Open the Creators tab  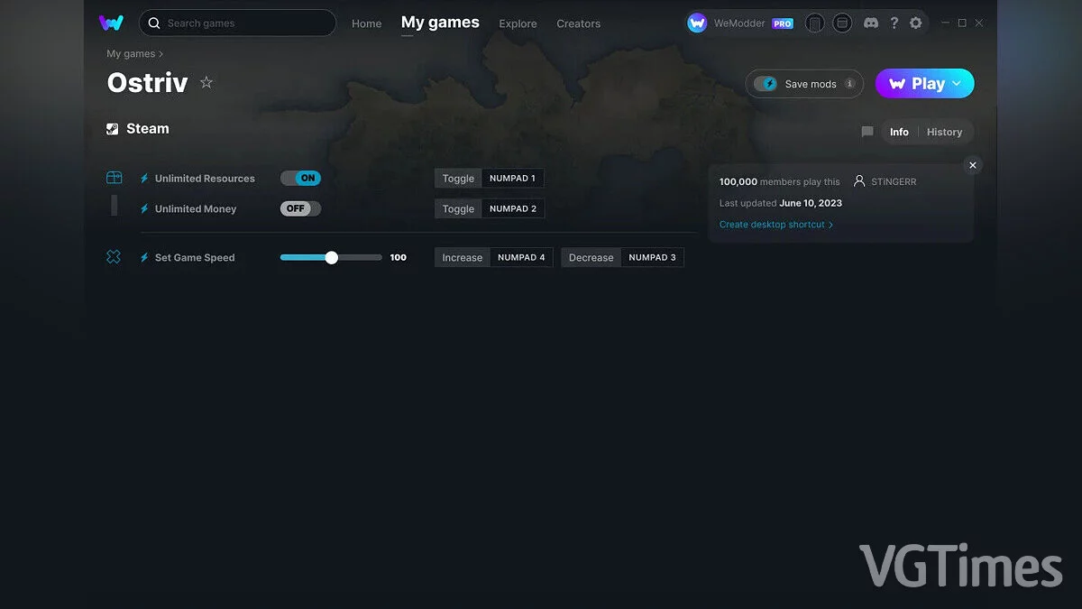pyautogui.click(x=578, y=23)
